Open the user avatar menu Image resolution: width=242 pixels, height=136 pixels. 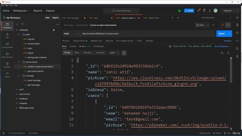[216, 11]
